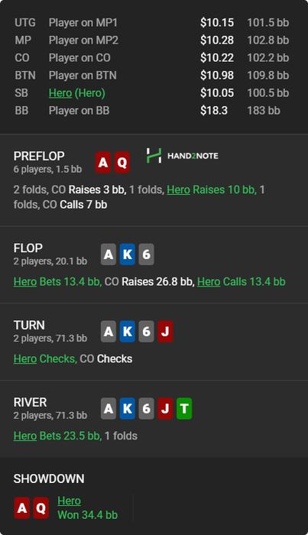Select the Player on BTN row
Screen dimensions: 308x535
click(x=152, y=75)
